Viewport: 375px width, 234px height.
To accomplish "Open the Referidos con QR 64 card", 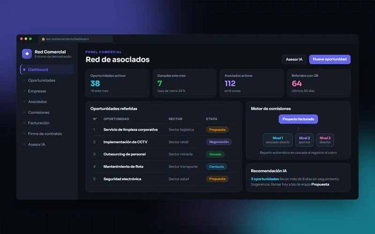I will [x=319, y=83].
